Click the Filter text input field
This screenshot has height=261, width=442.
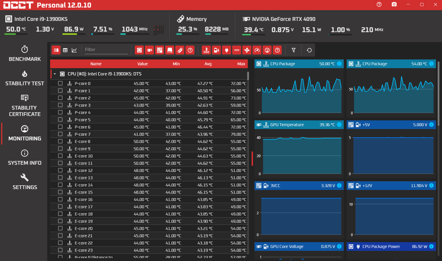[x=106, y=50]
